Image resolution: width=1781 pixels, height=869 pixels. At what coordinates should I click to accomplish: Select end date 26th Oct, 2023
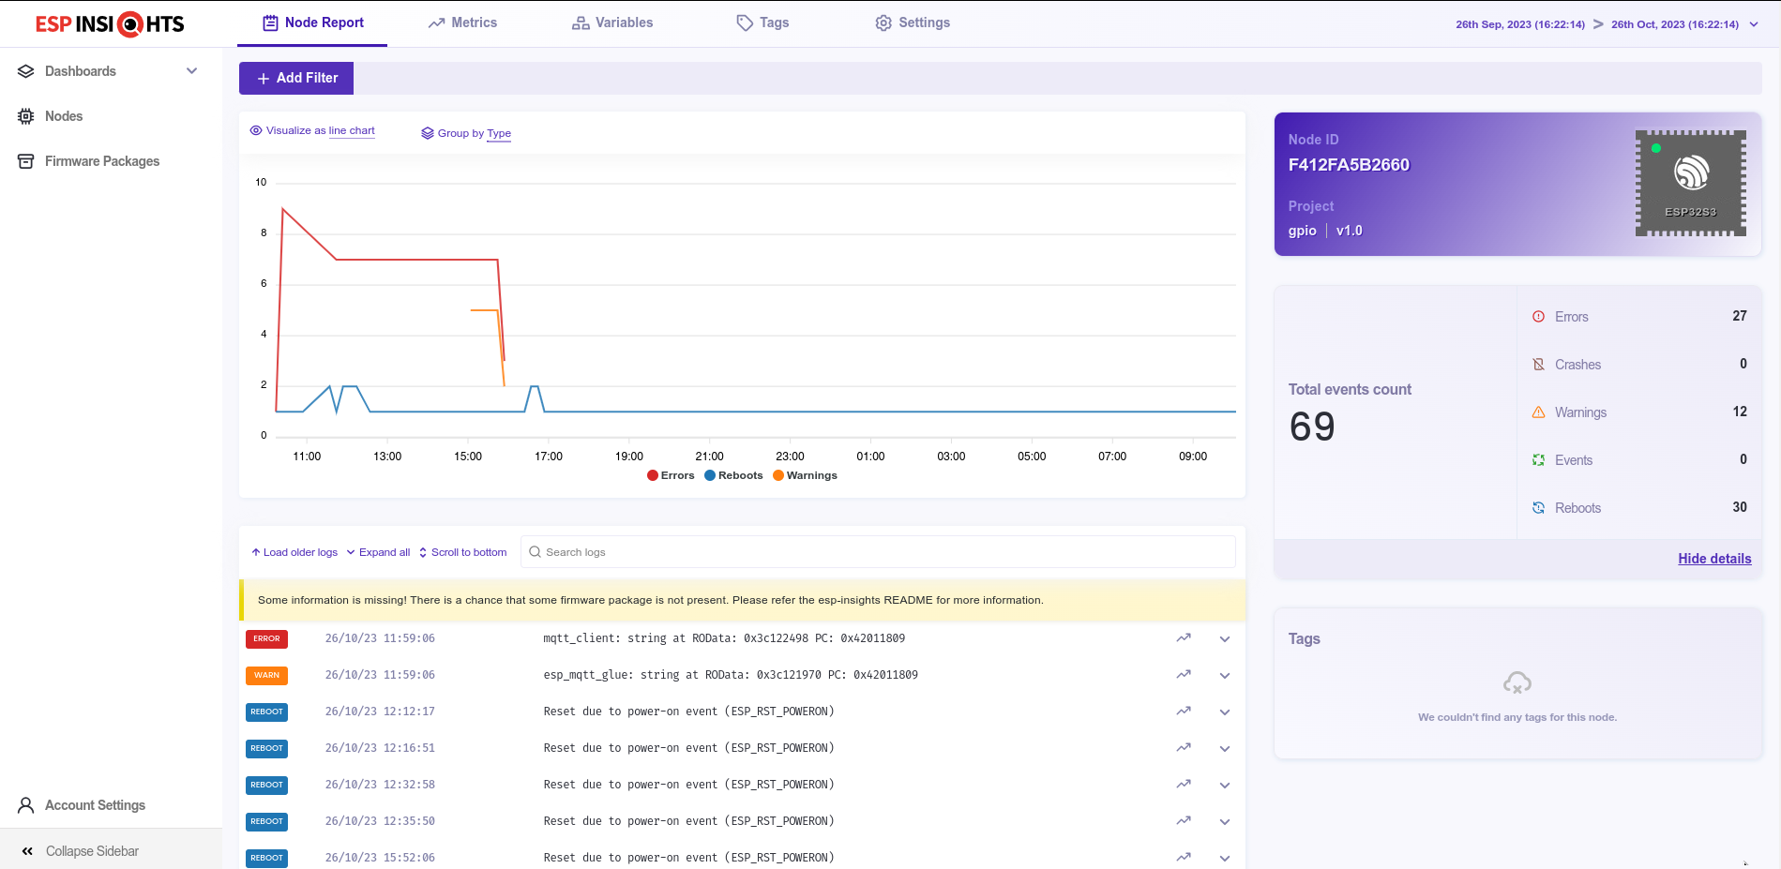(x=1675, y=24)
